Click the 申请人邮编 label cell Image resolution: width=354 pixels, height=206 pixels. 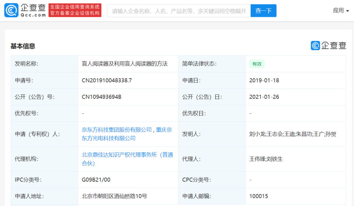click(212, 196)
